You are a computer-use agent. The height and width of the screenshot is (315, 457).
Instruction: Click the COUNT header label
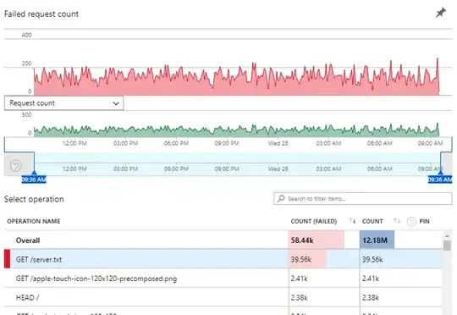[x=372, y=221]
